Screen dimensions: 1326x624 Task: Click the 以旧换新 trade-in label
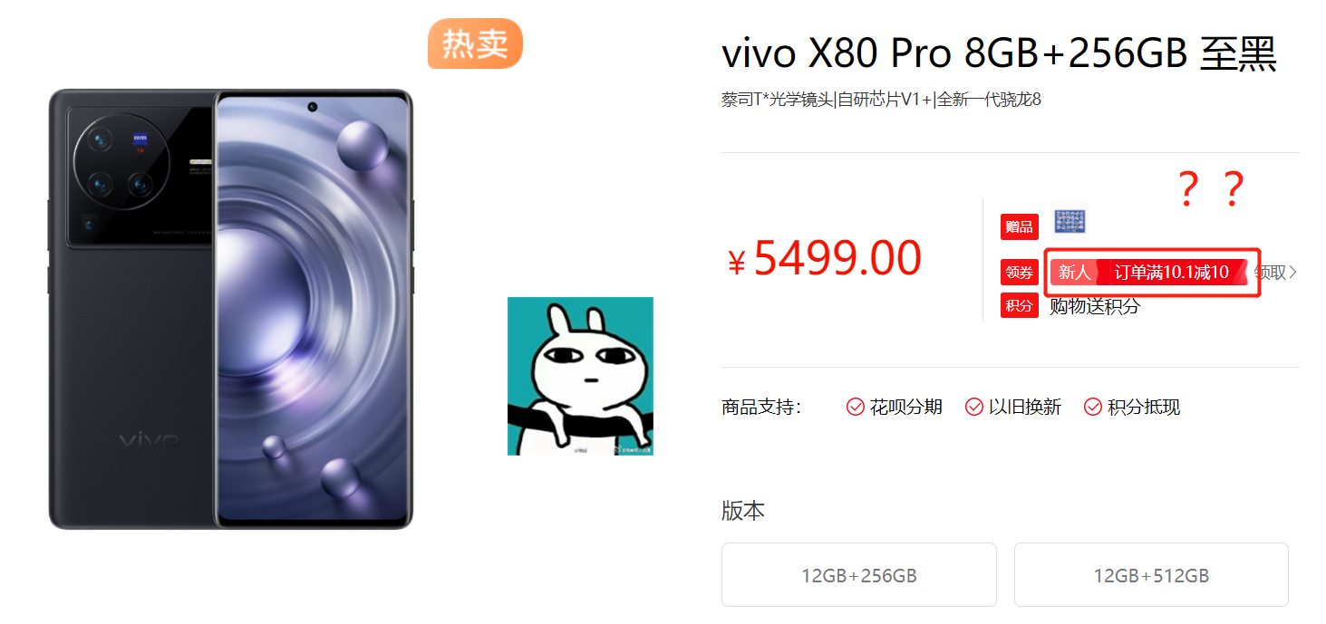click(x=1025, y=408)
